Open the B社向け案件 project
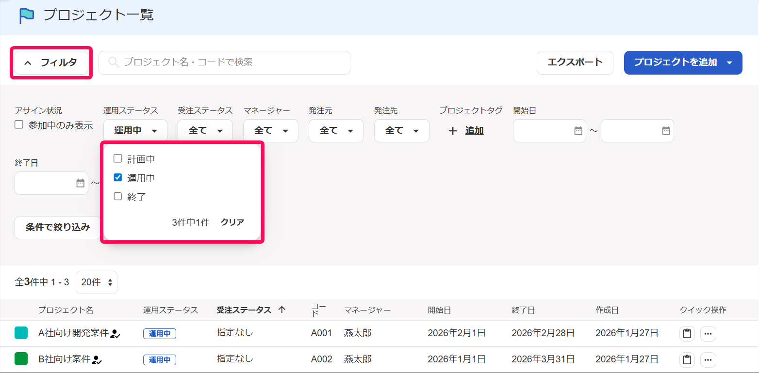This screenshot has width=759, height=373. point(65,359)
